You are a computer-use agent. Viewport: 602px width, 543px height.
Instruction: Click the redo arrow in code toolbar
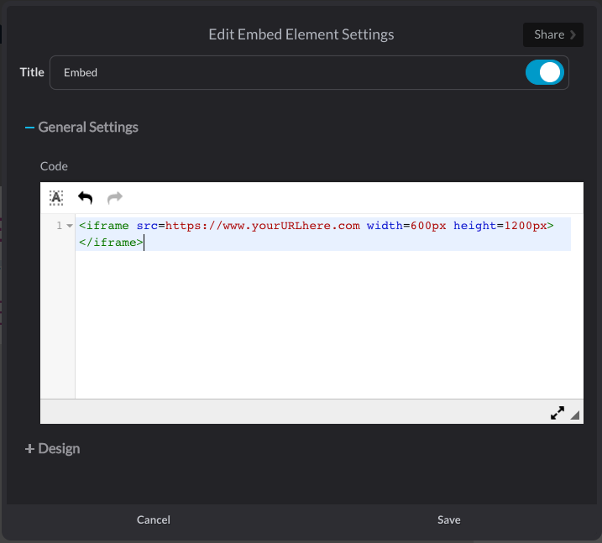(x=115, y=197)
